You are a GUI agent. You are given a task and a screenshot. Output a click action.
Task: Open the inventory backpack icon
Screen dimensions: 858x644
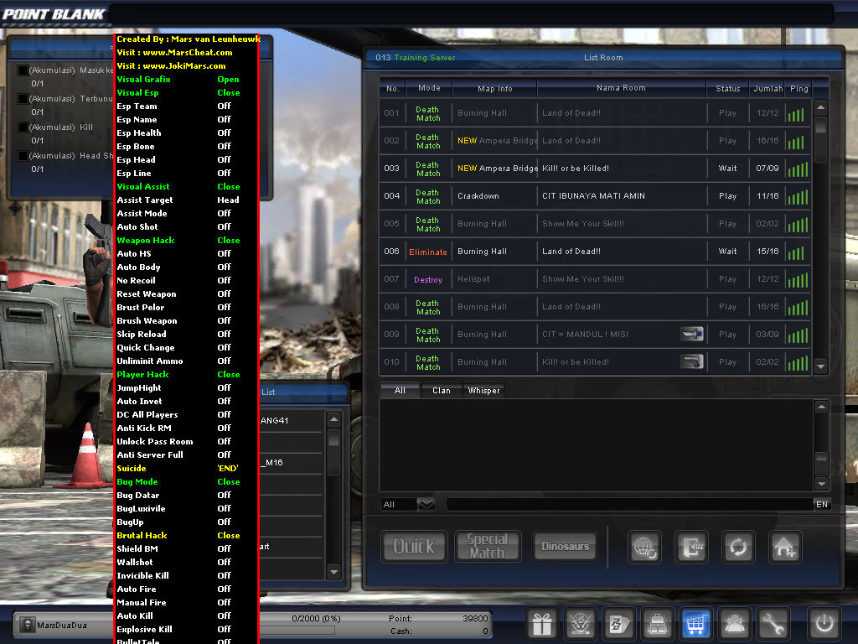tap(657, 623)
